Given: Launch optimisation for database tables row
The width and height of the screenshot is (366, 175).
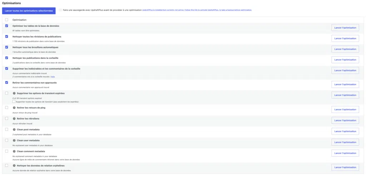Looking at the screenshot, I should (x=345, y=28).
